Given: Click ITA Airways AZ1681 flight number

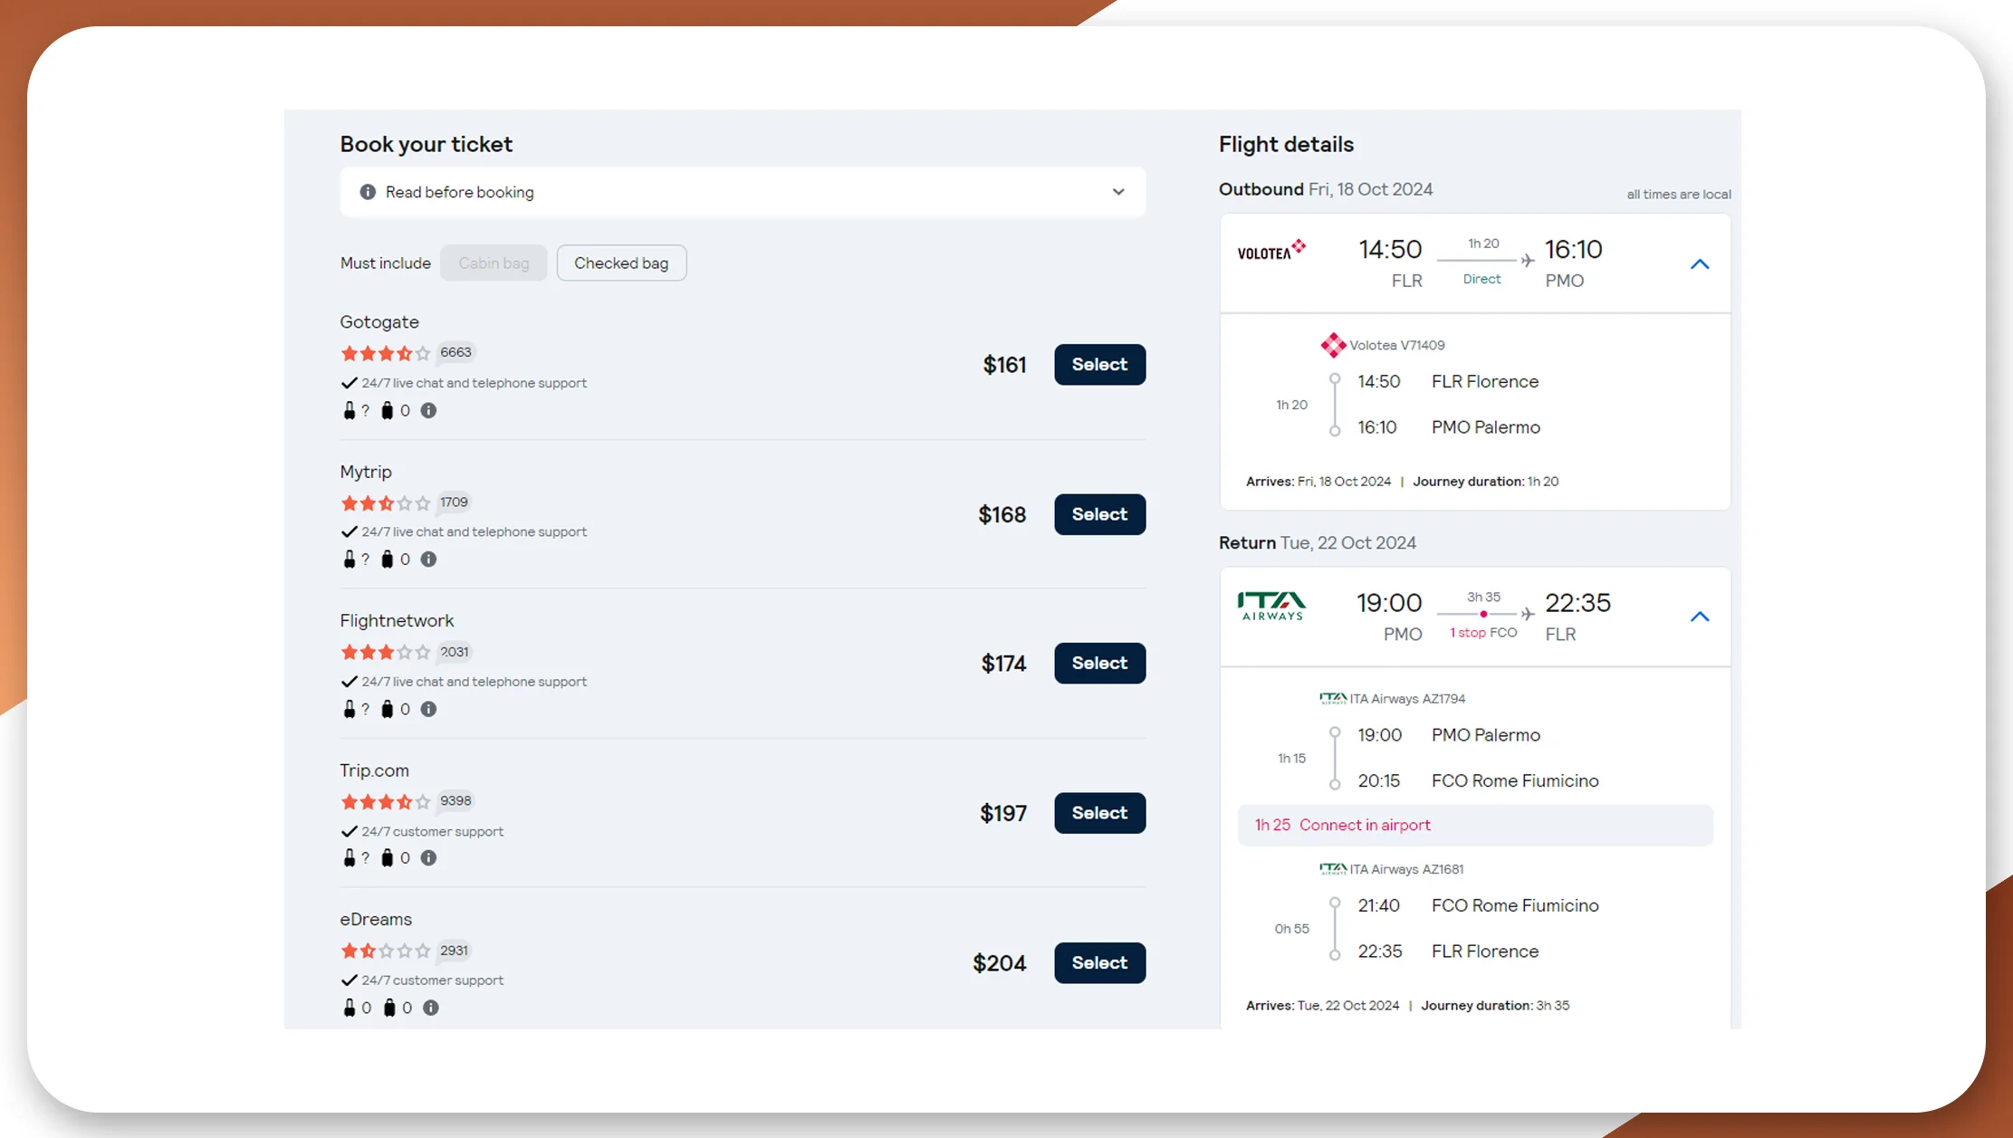Looking at the screenshot, I should tap(1406, 868).
